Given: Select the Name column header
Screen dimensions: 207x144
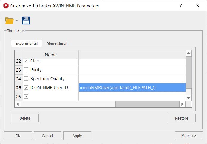Looking at the screenshot, I should tap(51, 55).
